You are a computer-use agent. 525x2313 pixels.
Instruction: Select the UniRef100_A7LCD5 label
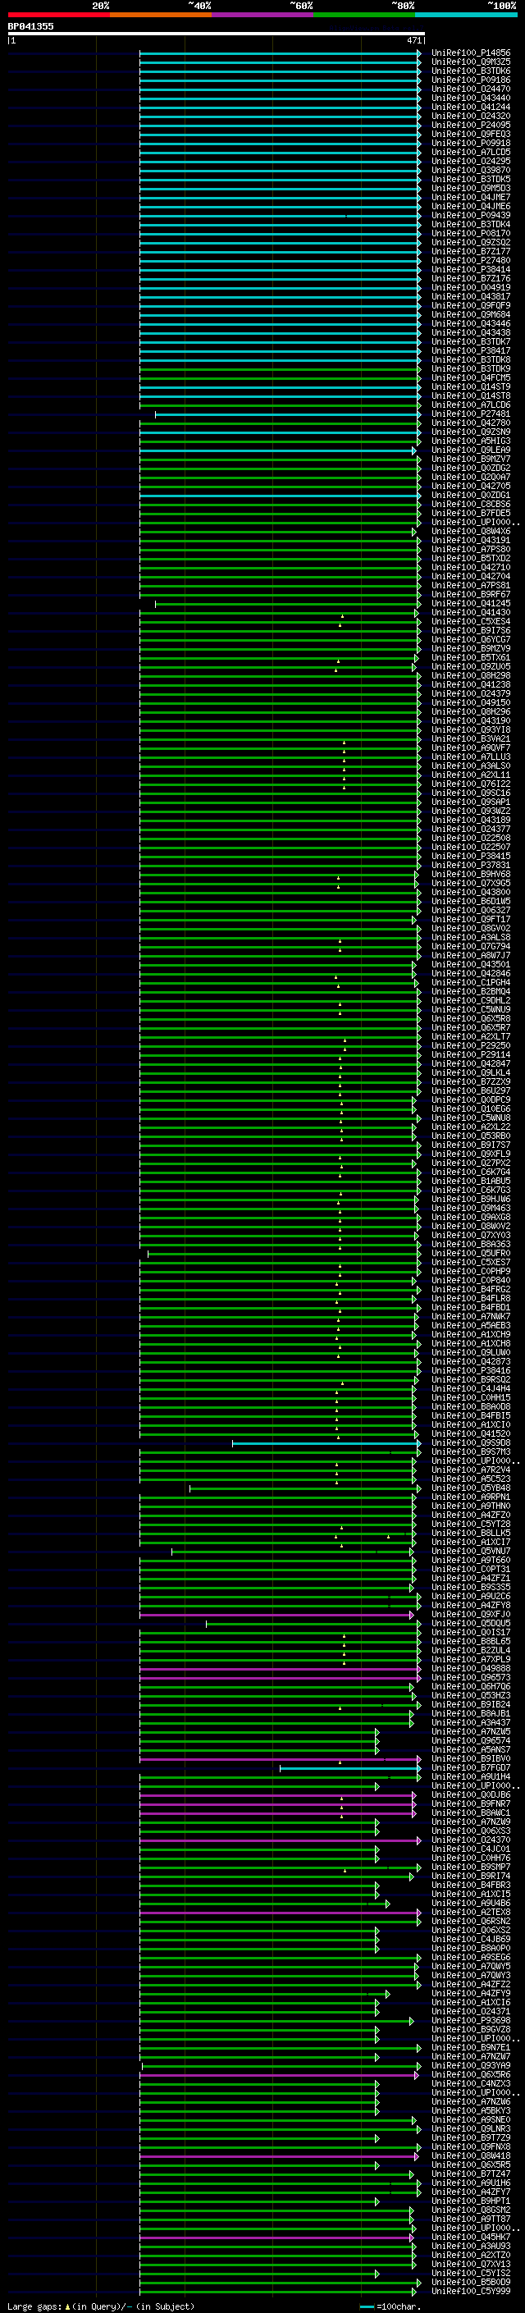tap(471, 153)
